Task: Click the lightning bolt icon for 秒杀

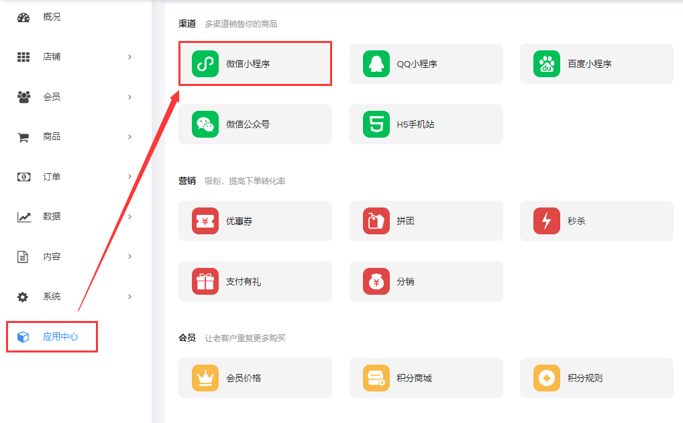Action: coord(547,221)
